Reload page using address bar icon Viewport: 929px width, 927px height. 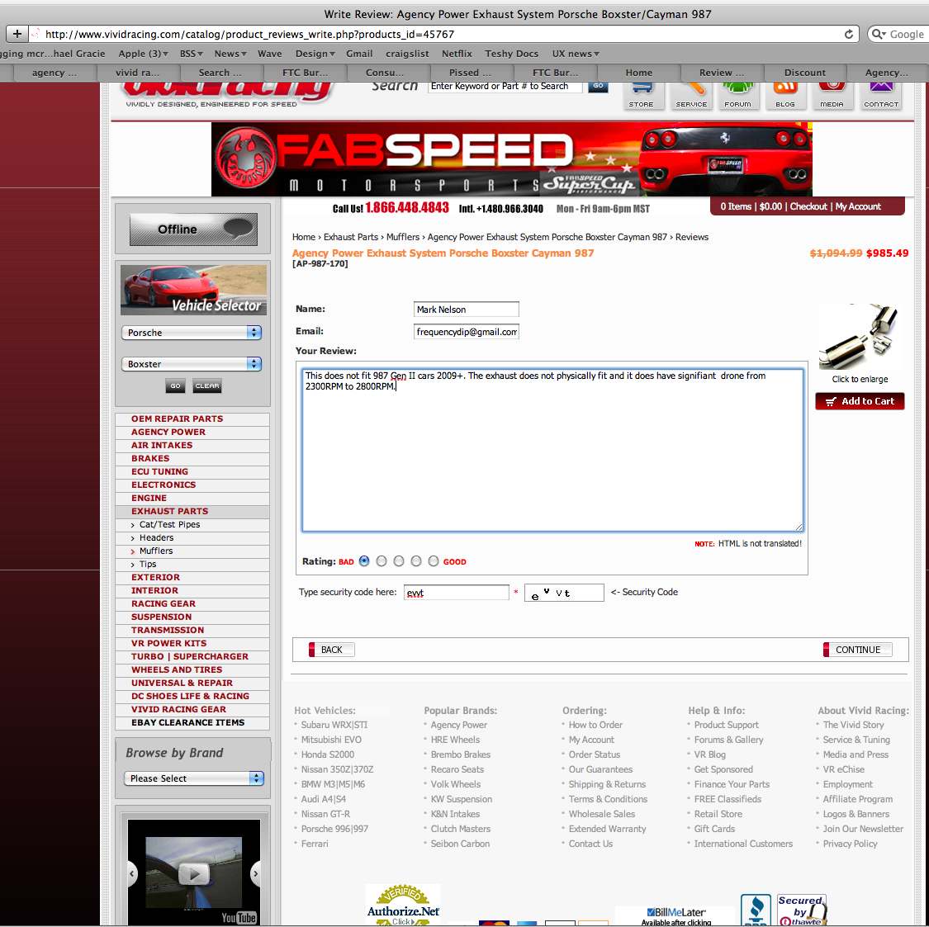[848, 34]
